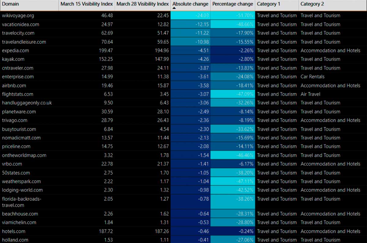The height and width of the screenshot is (243, 367).
Task: Click the -47.09% percentage change cell
Action: point(233,94)
